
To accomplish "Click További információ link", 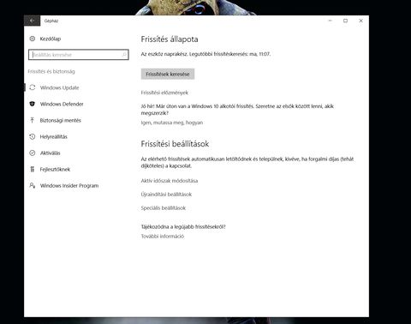I will (x=163, y=237).
